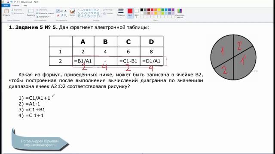
Task: Select the Cloud callout shape
Action: point(98,16)
